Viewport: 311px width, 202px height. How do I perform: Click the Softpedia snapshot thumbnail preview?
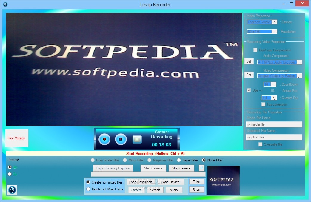(224, 181)
